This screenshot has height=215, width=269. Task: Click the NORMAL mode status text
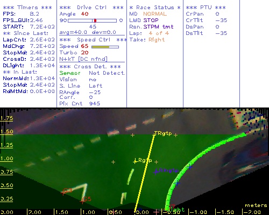pos(155,14)
